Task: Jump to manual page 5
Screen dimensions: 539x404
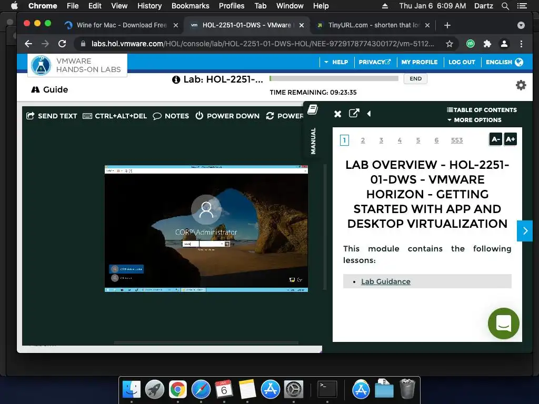Action: [x=418, y=140]
